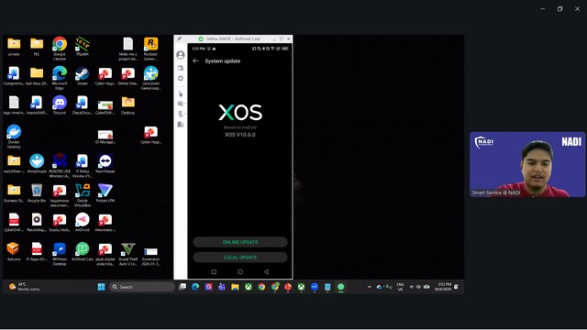Open REALTEK USB Wireless LAN shortcut
Viewport: 587px width, 330px height.
tap(60, 166)
